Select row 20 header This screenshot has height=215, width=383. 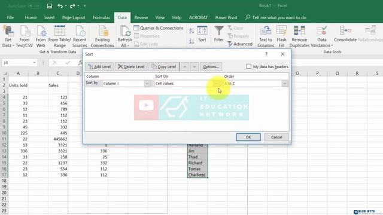coord(4,192)
